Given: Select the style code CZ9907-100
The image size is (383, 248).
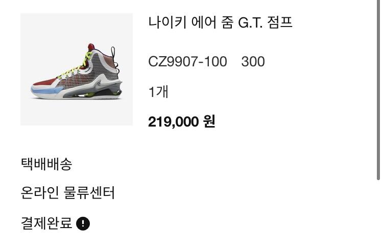Looking at the screenshot, I should pos(187,61).
